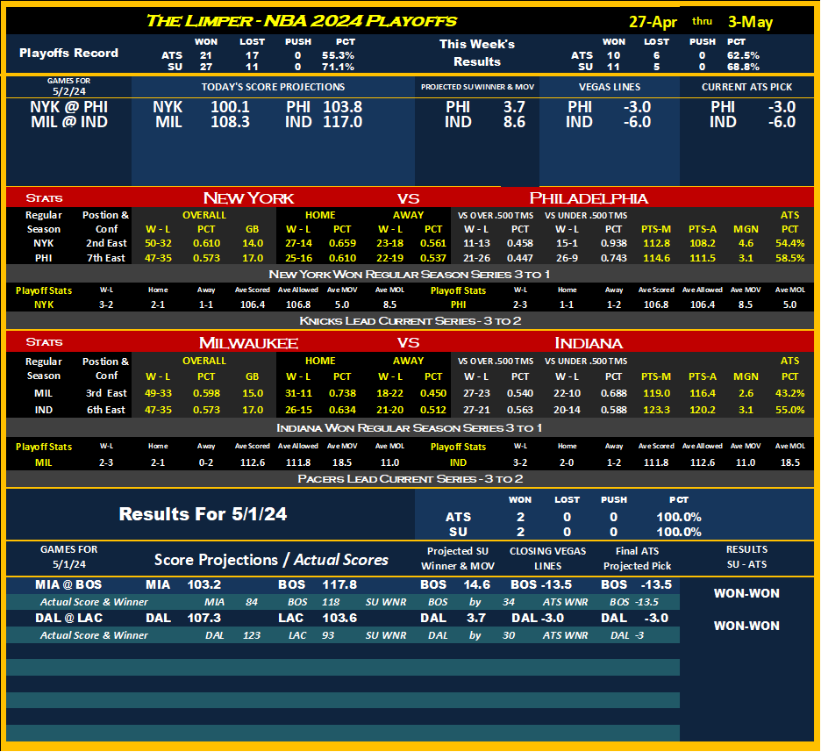
Task: Select MIL ATS percentage "43.2%"
Action: tap(789, 393)
